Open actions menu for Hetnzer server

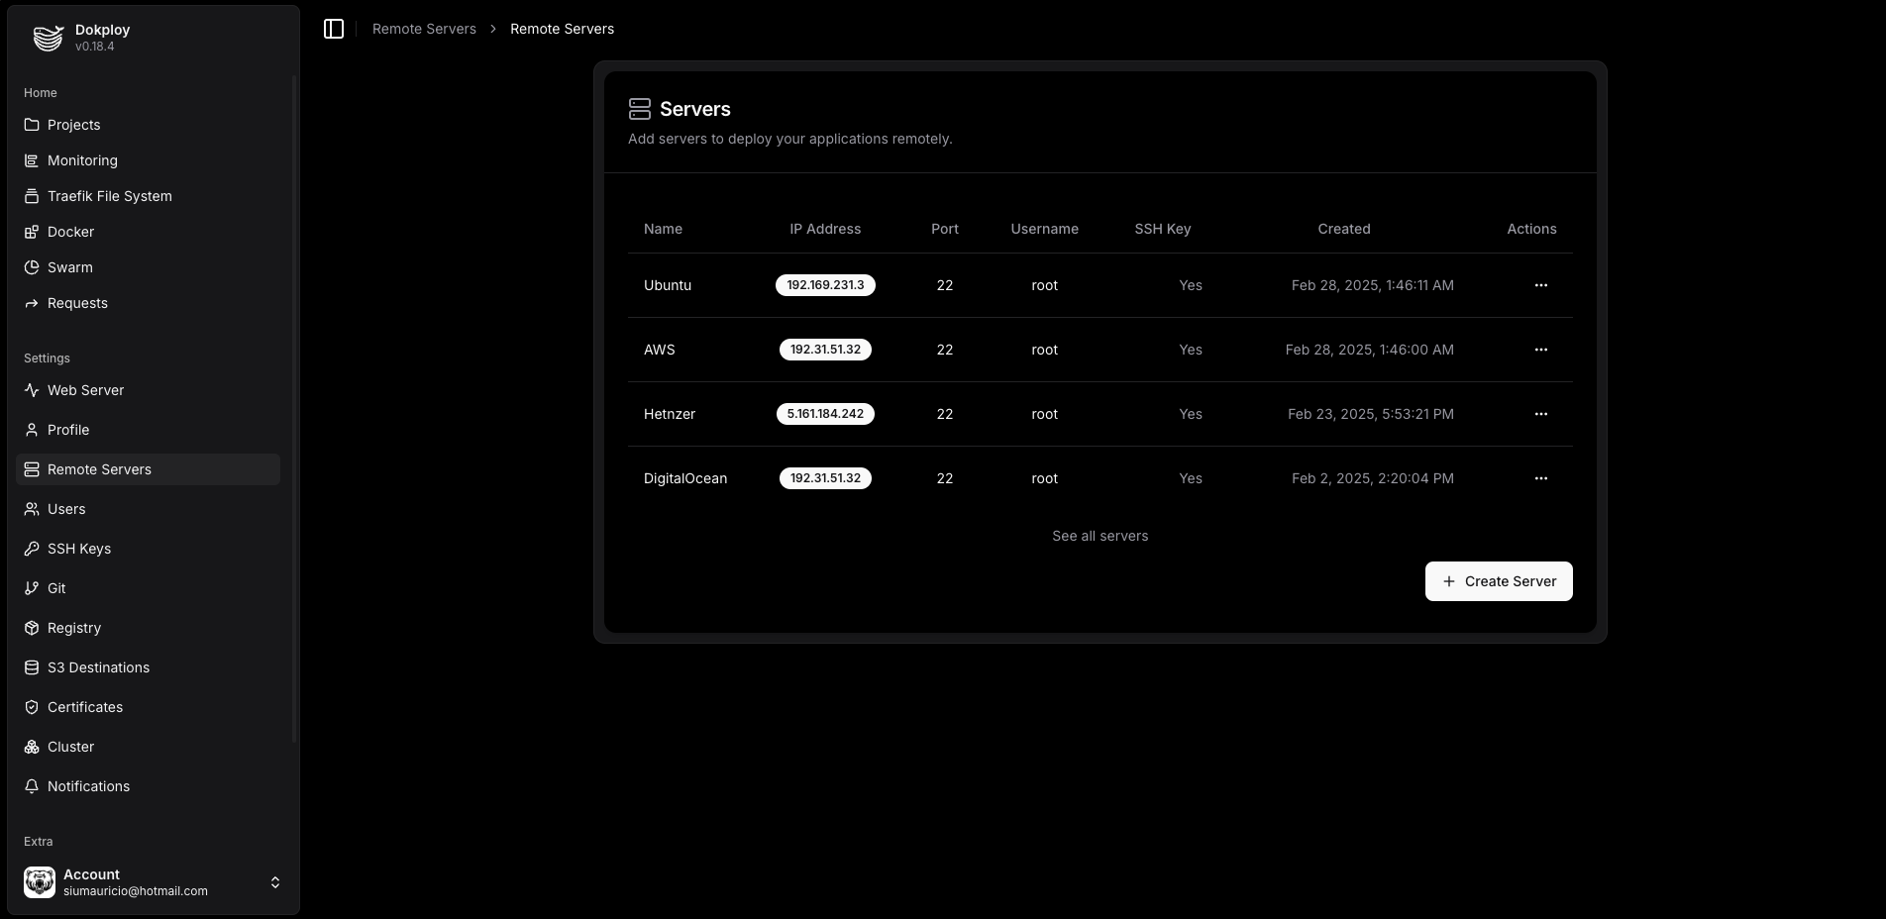[1540, 414]
